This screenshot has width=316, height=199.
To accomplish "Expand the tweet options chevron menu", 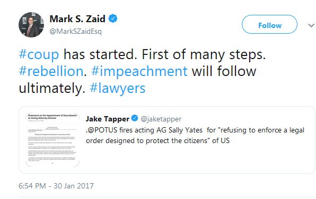I will point(311,25).
